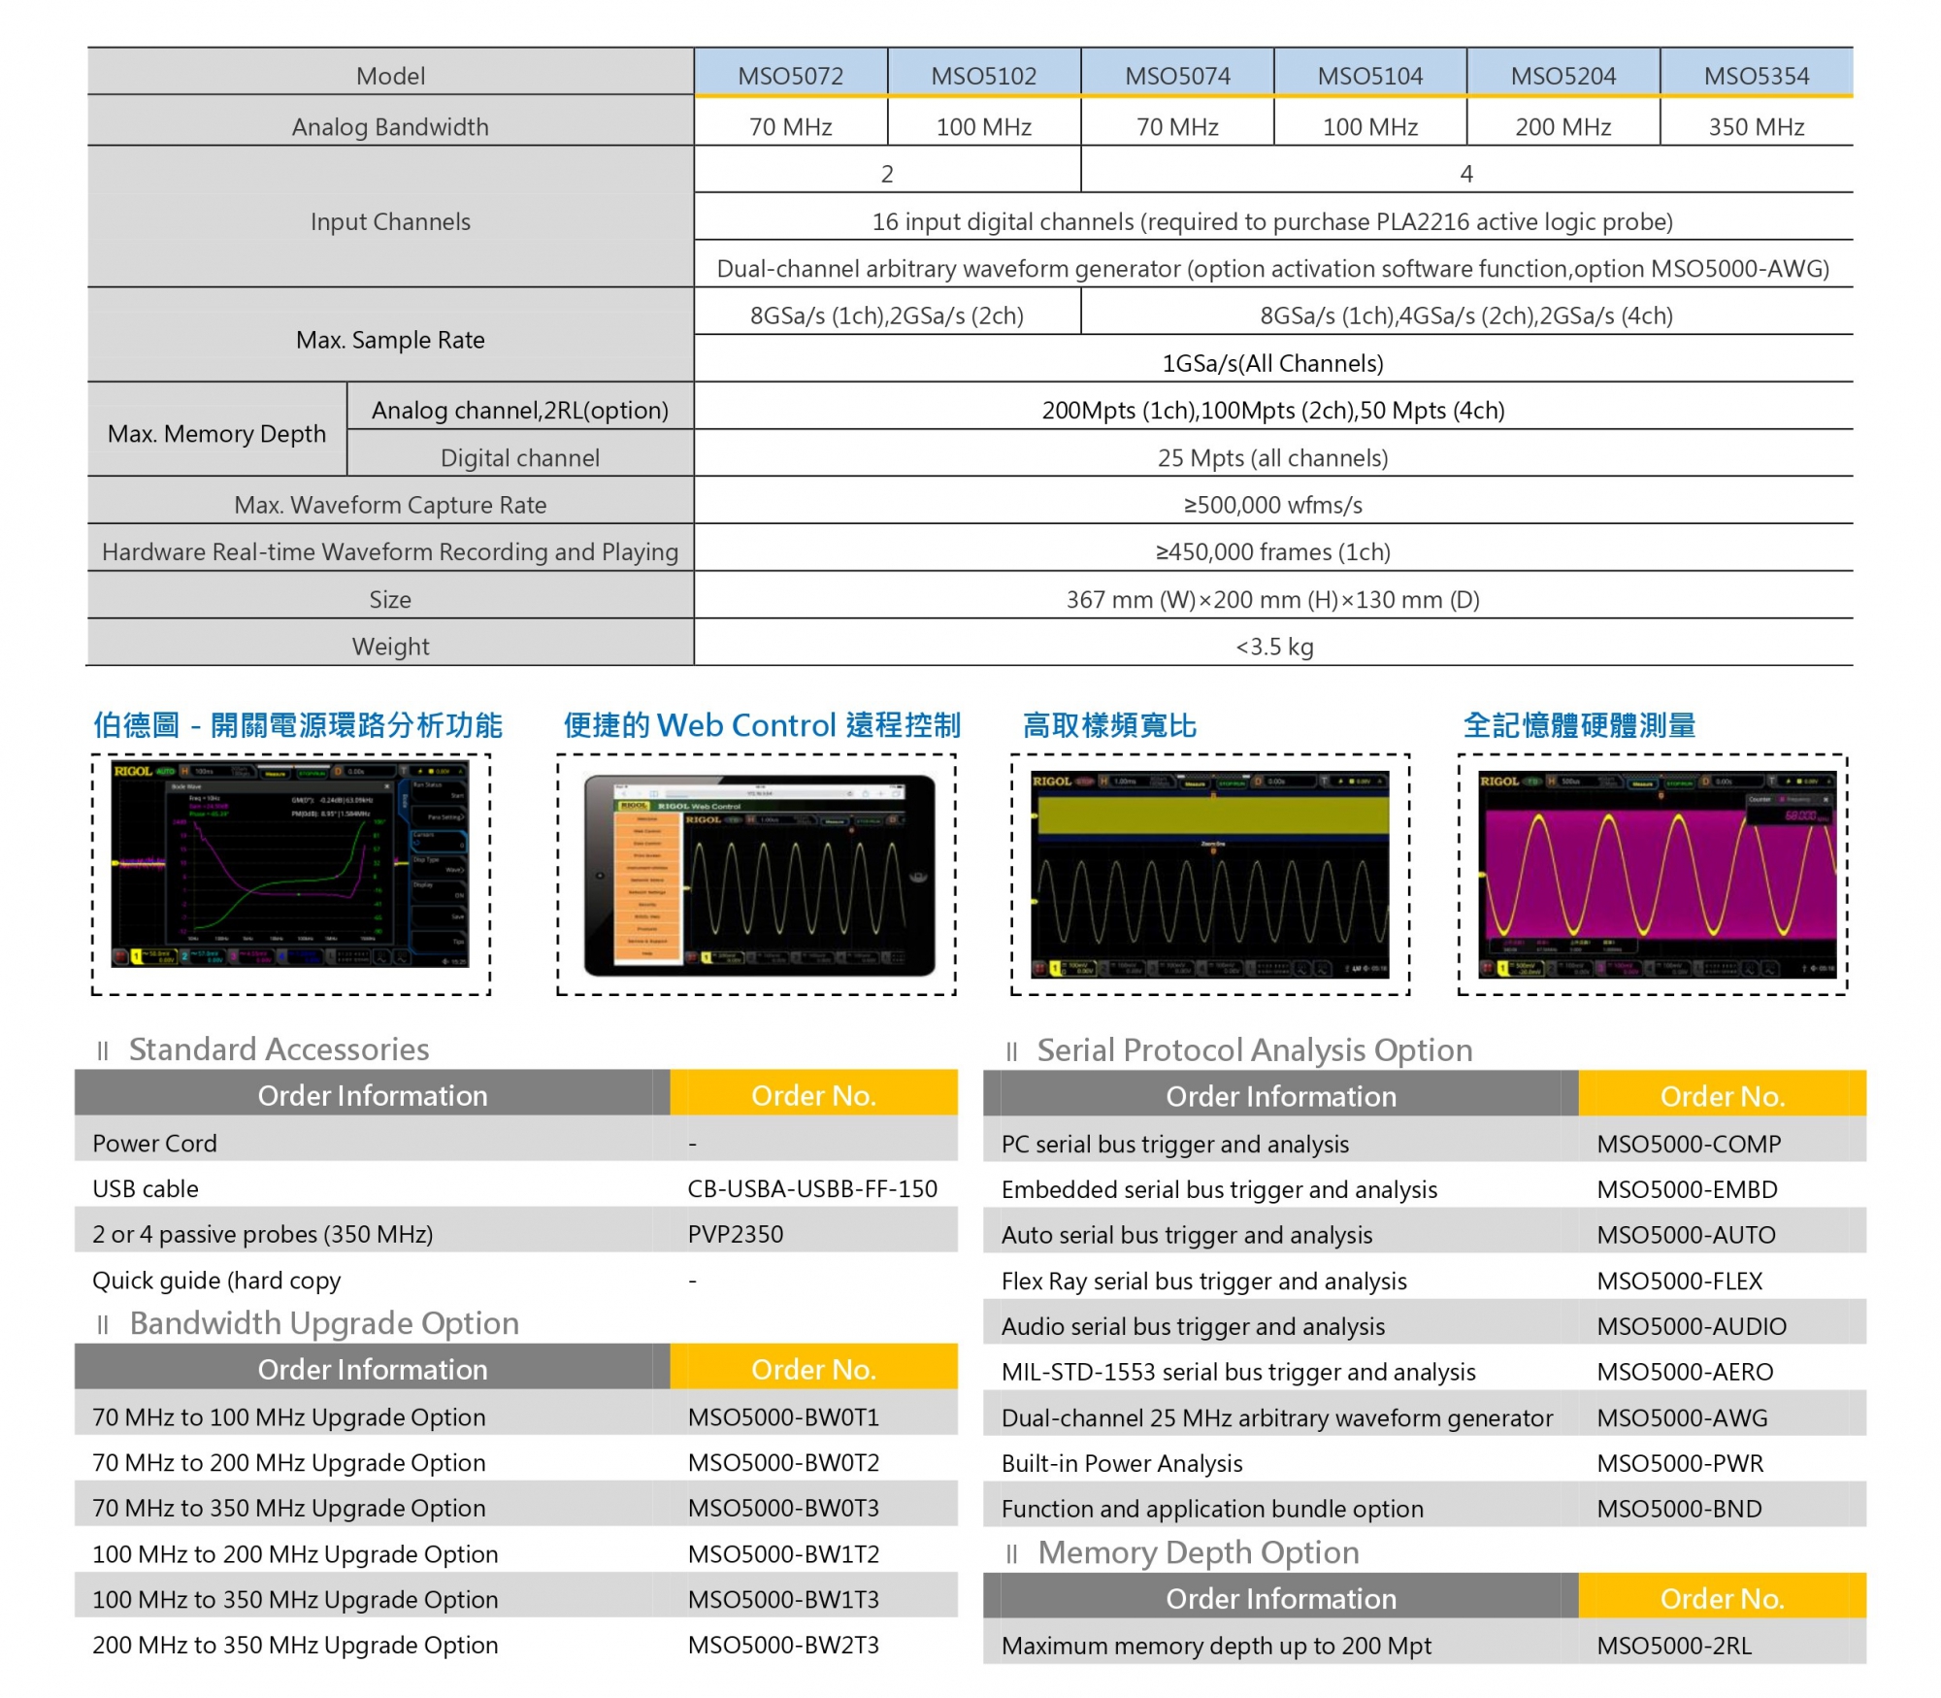Select the MSO5102 model column header
The width and height of the screenshot is (1941, 1698).
(x=984, y=74)
